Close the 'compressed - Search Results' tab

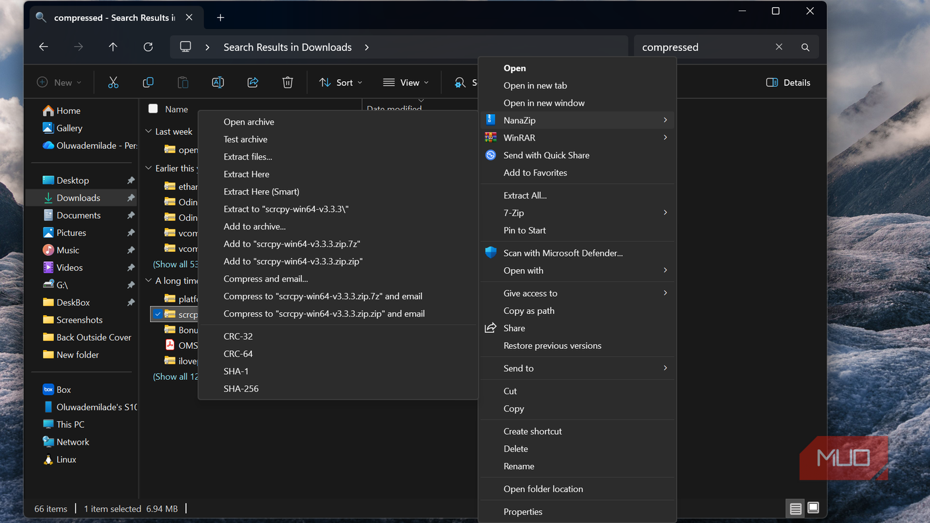point(189,17)
